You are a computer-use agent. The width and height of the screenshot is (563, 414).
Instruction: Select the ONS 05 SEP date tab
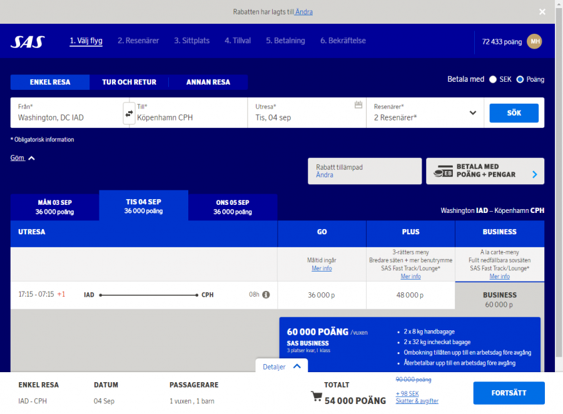(x=232, y=207)
